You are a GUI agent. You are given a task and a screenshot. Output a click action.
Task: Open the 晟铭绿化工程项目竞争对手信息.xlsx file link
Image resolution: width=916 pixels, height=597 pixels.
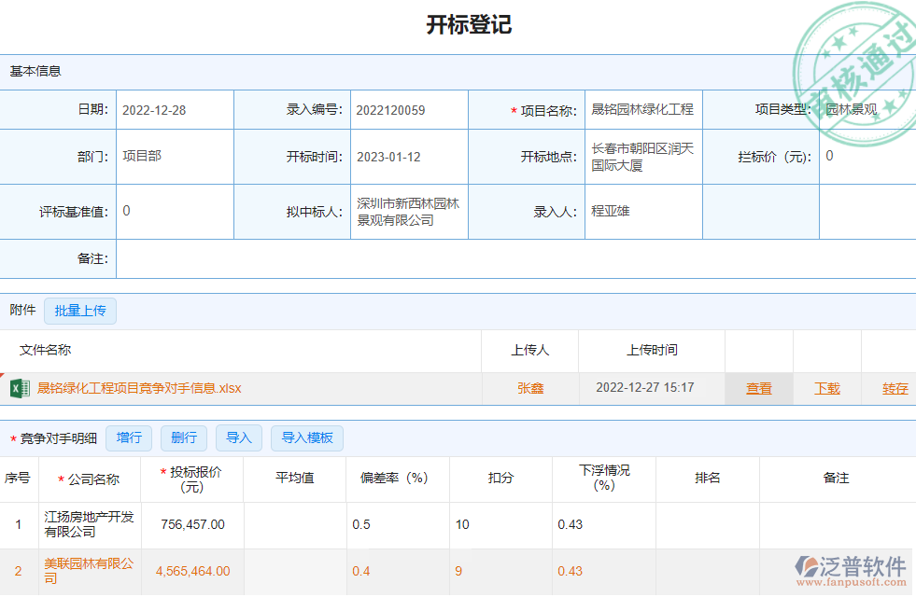[x=139, y=388]
